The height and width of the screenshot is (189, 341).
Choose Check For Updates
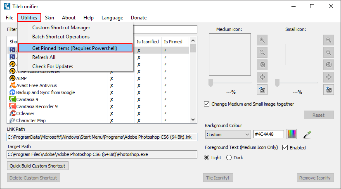75,66
